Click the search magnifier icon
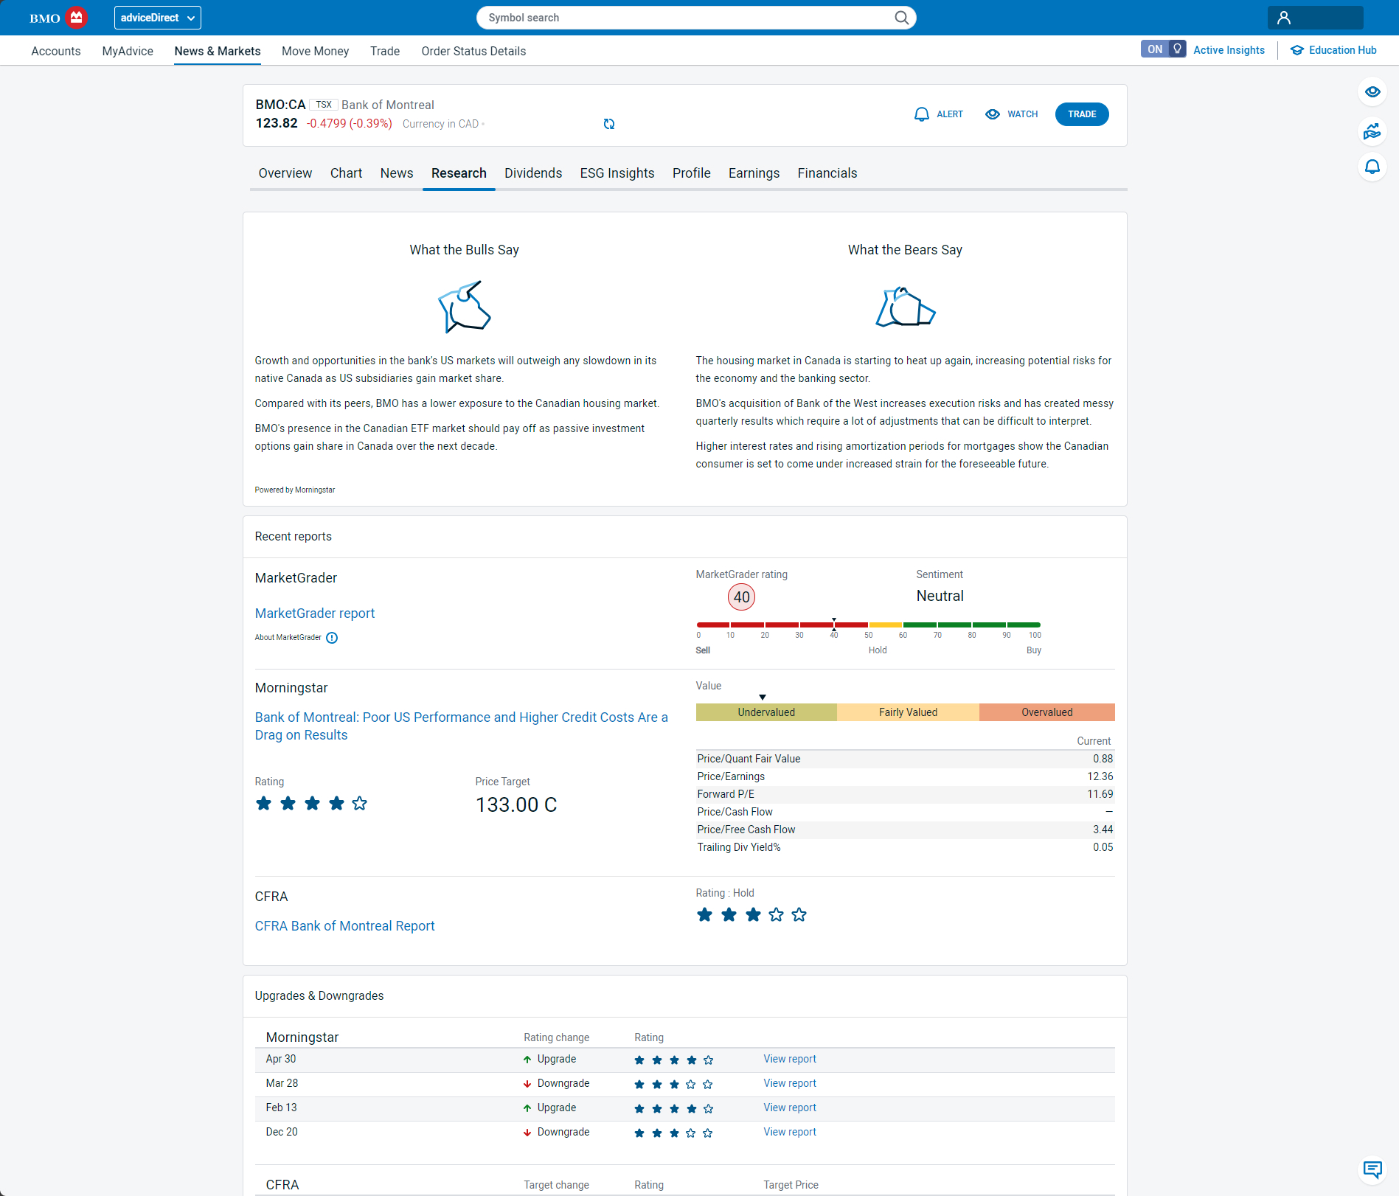This screenshot has height=1196, width=1399. coord(901,18)
